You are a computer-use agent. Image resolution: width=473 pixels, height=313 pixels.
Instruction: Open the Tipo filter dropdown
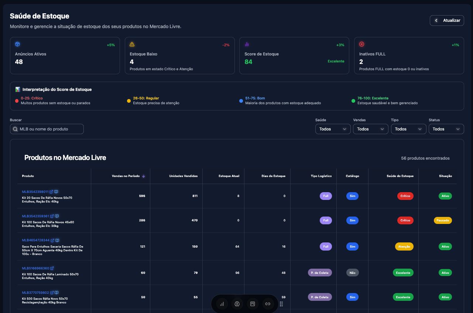pos(408,129)
